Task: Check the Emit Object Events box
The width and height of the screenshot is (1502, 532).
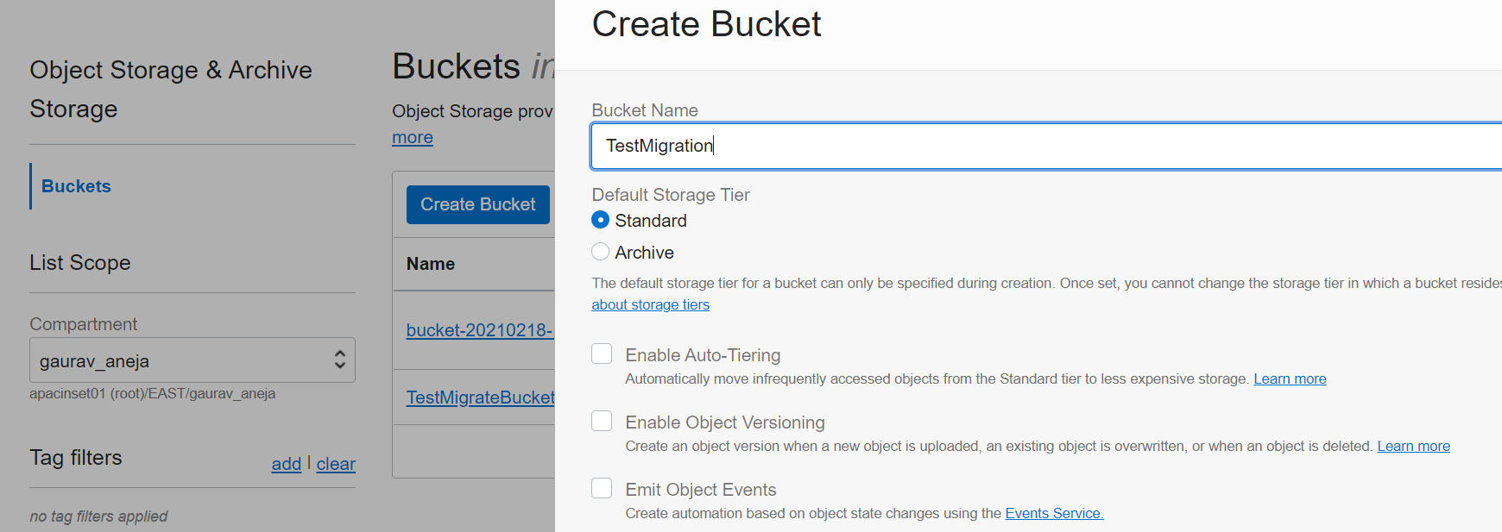Action: (602, 488)
